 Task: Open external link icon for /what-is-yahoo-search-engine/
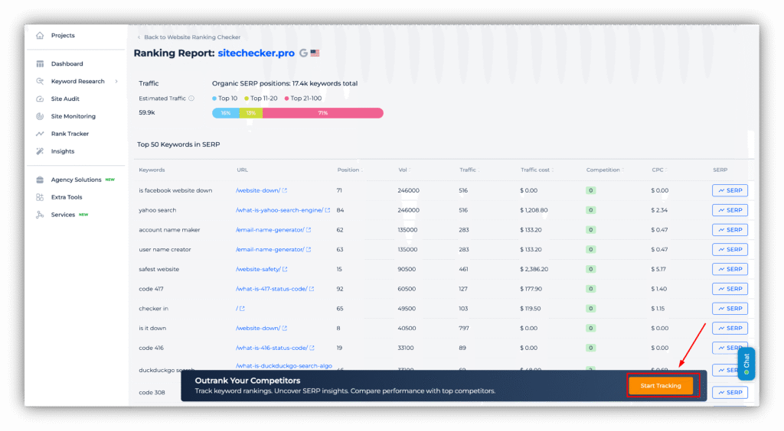[328, 210]
